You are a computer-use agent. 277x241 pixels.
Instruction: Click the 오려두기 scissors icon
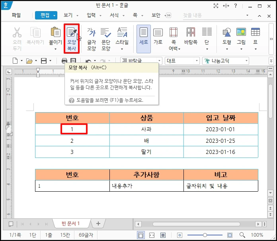[17, 32]
